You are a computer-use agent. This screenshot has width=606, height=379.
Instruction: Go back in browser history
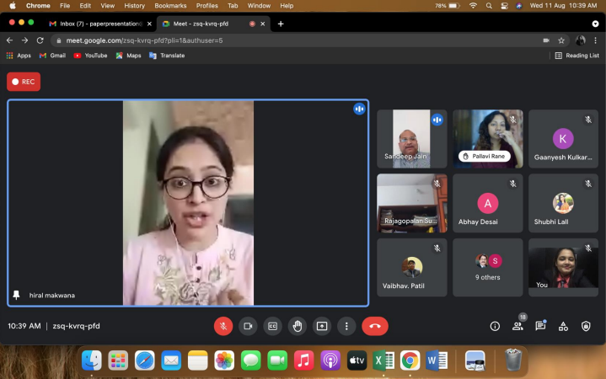pos(9,40)
